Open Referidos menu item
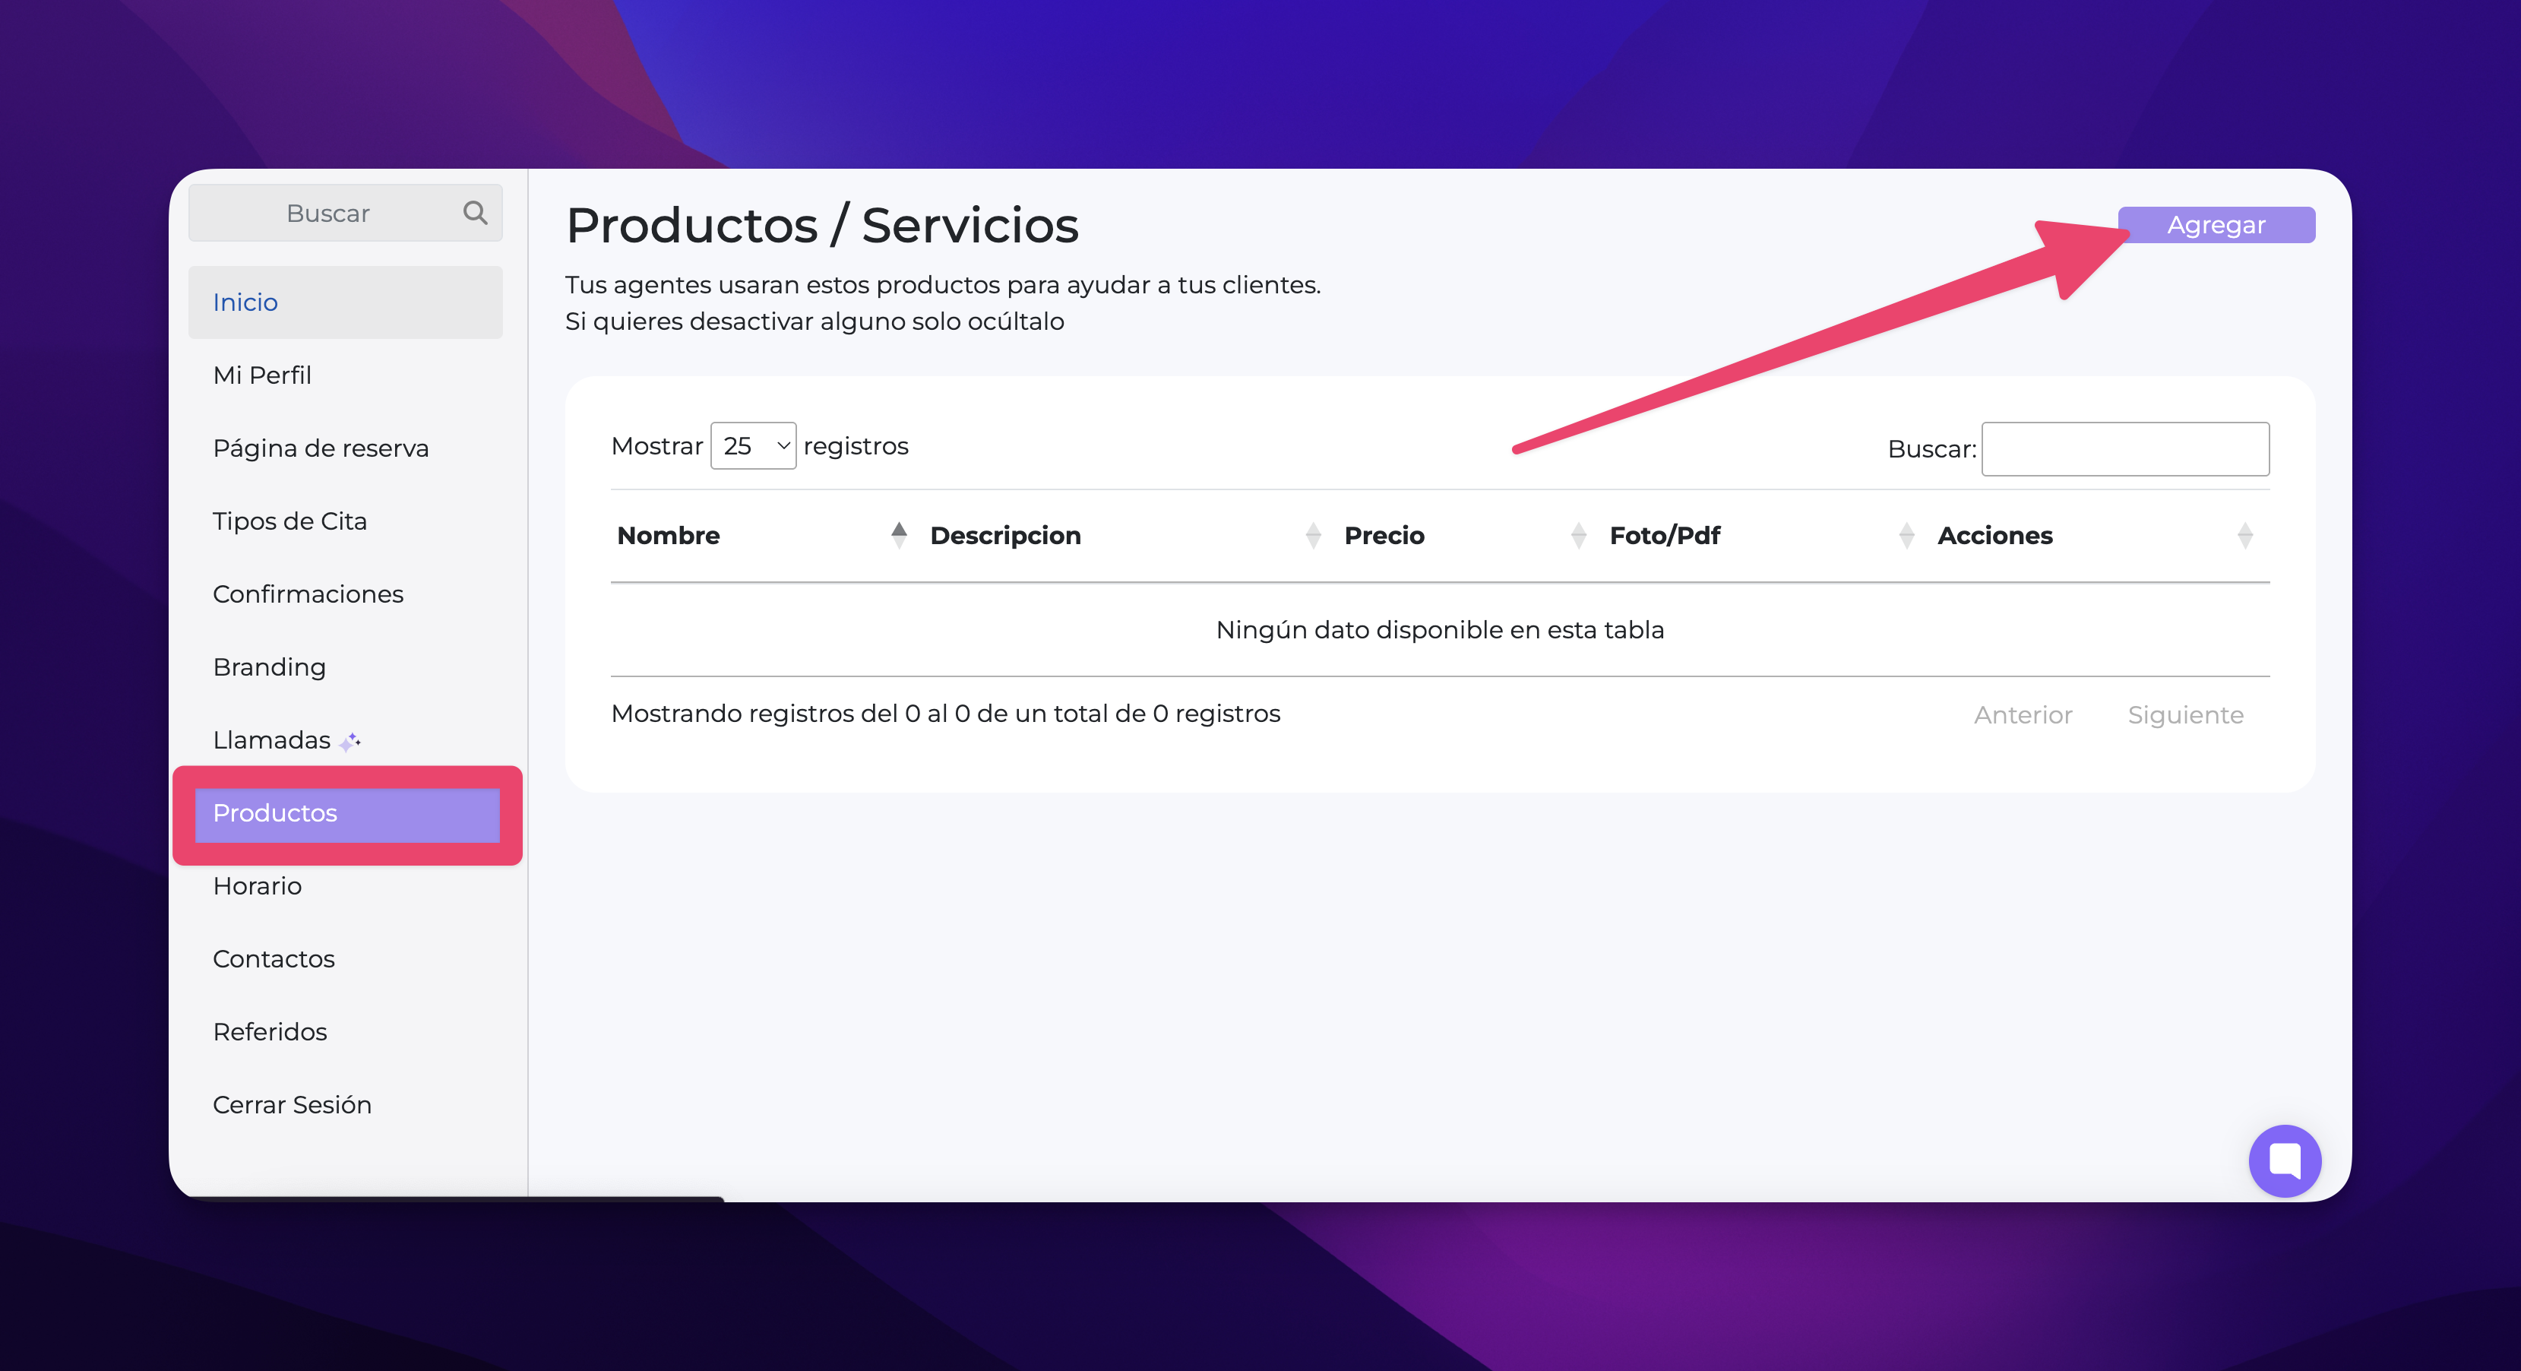The width and height of the screenshot is (2521, 1371). click(x=346, y=1031)
